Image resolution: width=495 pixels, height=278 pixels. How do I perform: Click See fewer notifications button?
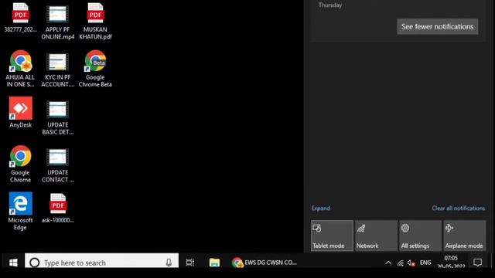click(x=438, y=26)
